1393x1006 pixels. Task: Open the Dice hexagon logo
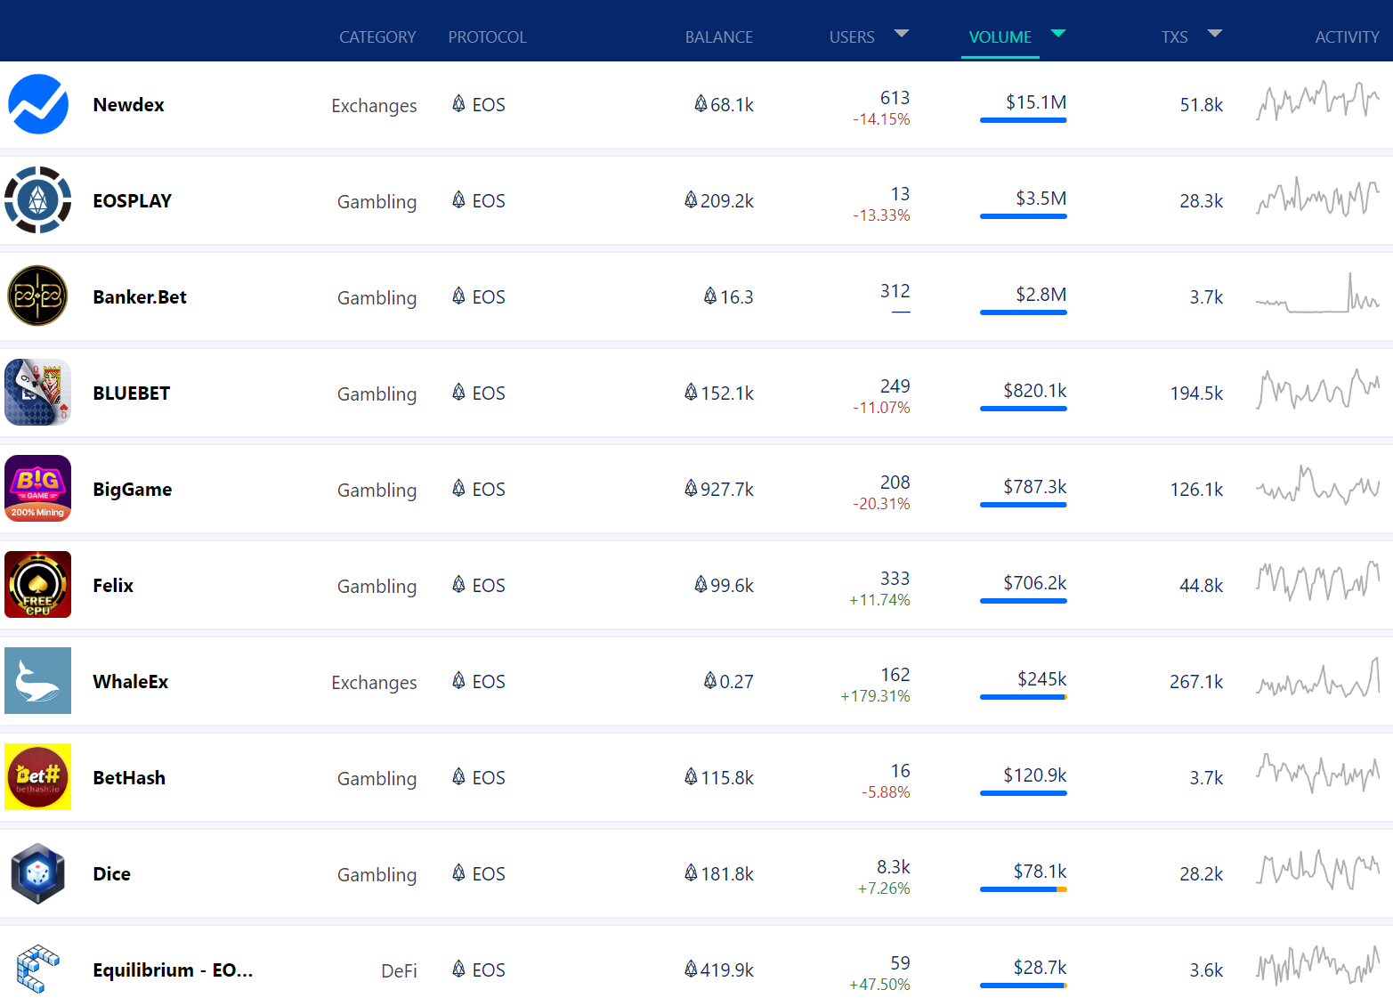pyautogui.click(x=37, y=873)
